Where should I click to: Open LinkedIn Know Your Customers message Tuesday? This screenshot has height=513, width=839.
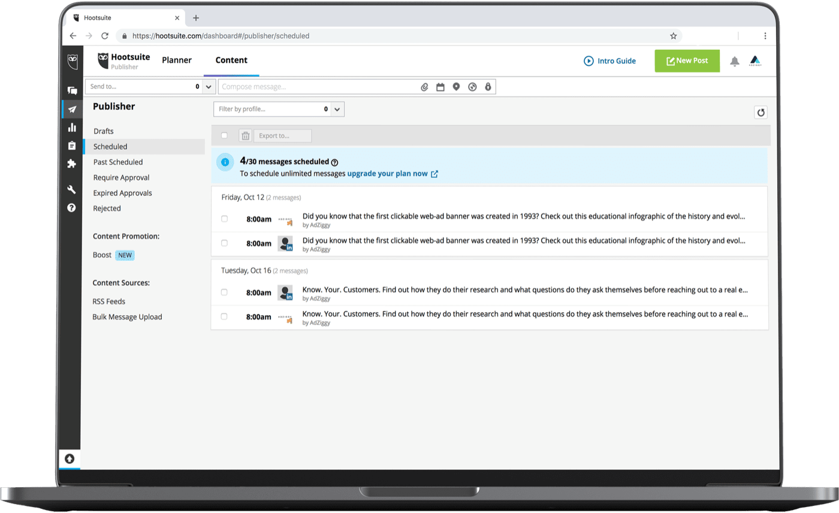click(526, 289)
